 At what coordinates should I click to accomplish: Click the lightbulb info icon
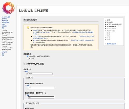[x=28, y=28]
